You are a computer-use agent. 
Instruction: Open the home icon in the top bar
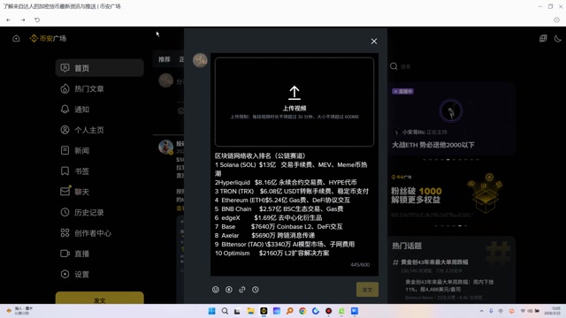[x=16, y=38]
